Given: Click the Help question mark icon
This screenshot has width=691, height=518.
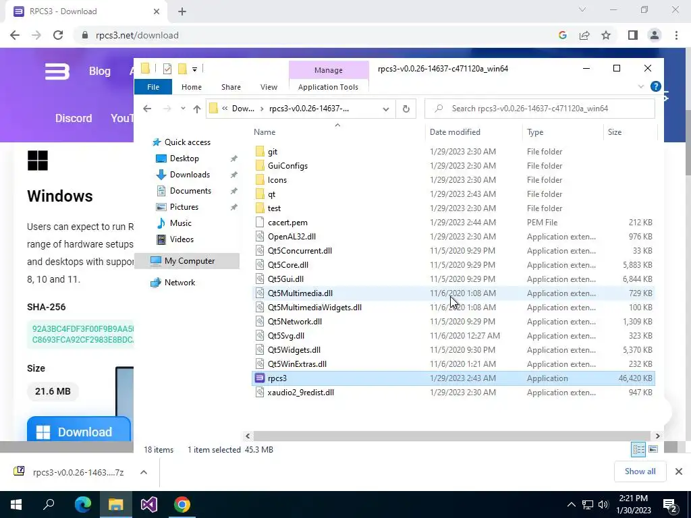Looking at the screenshot, I should pos(655,87).
